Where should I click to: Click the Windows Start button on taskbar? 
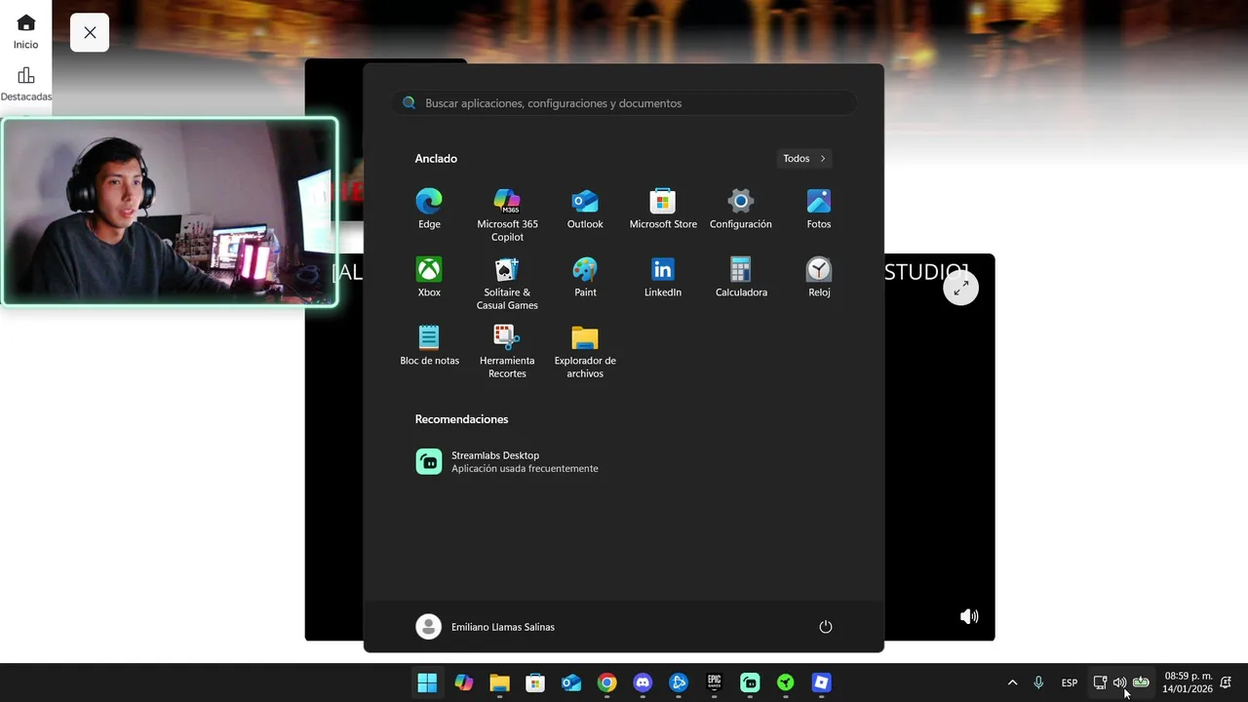[427, 682]
